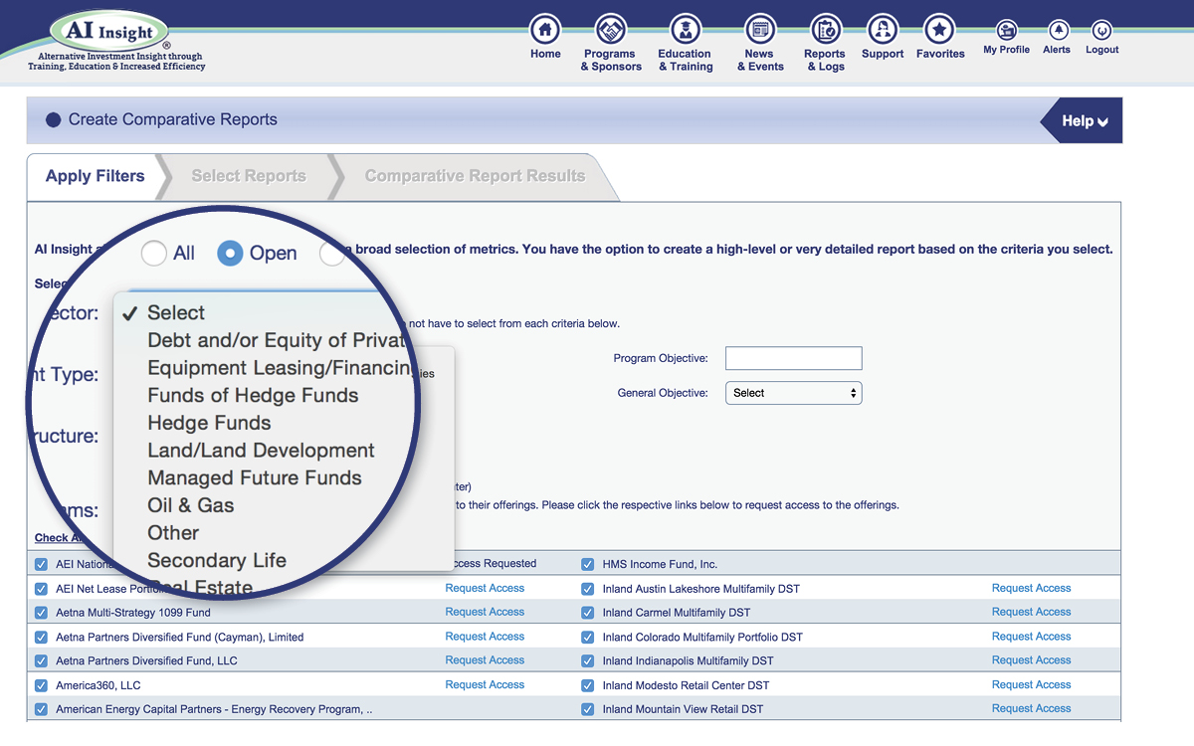Choose Other in the sector list

(173, 533)
